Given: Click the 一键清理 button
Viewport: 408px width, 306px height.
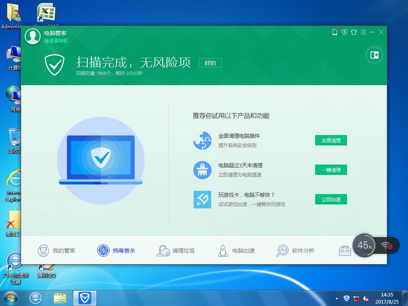Looking at the screenshot, I should 331,170.
